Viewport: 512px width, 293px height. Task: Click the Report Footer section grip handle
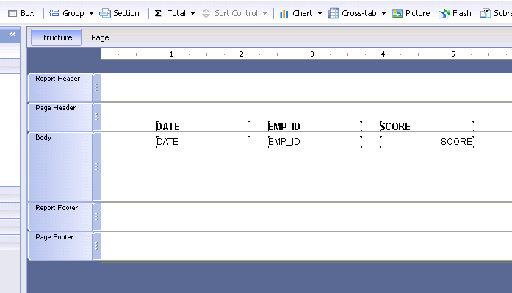(x=97, y=217)
